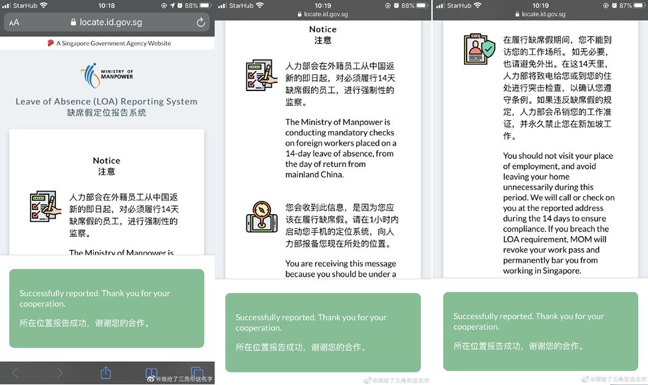Tap the Safari 'AA' reader options button
The image size is (648, 385).
point(14,23)
